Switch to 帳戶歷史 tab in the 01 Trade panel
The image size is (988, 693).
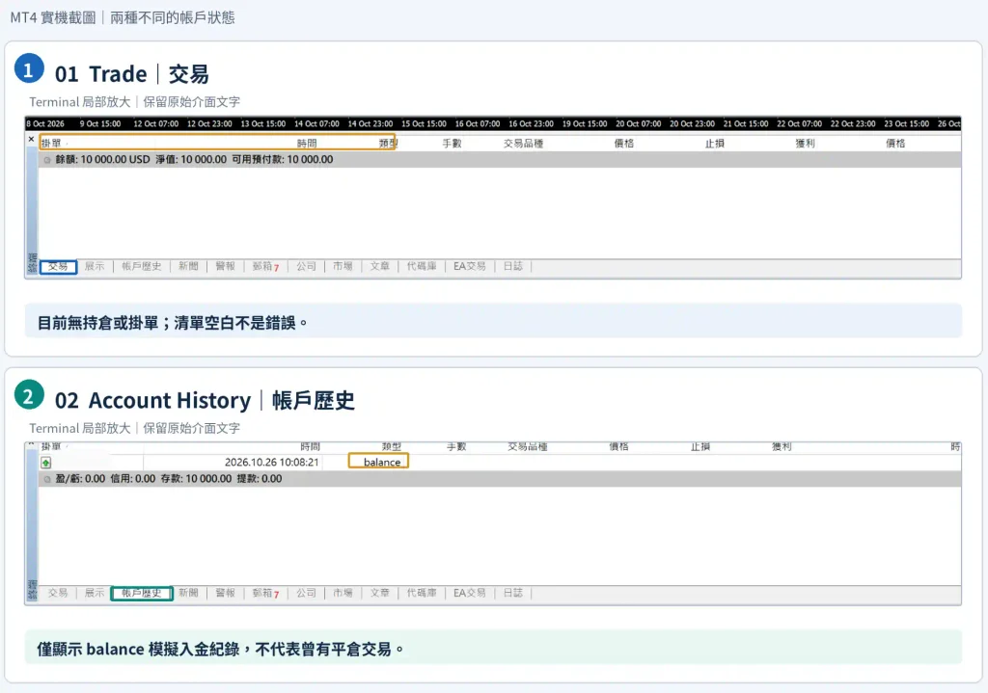coord(141,266)
